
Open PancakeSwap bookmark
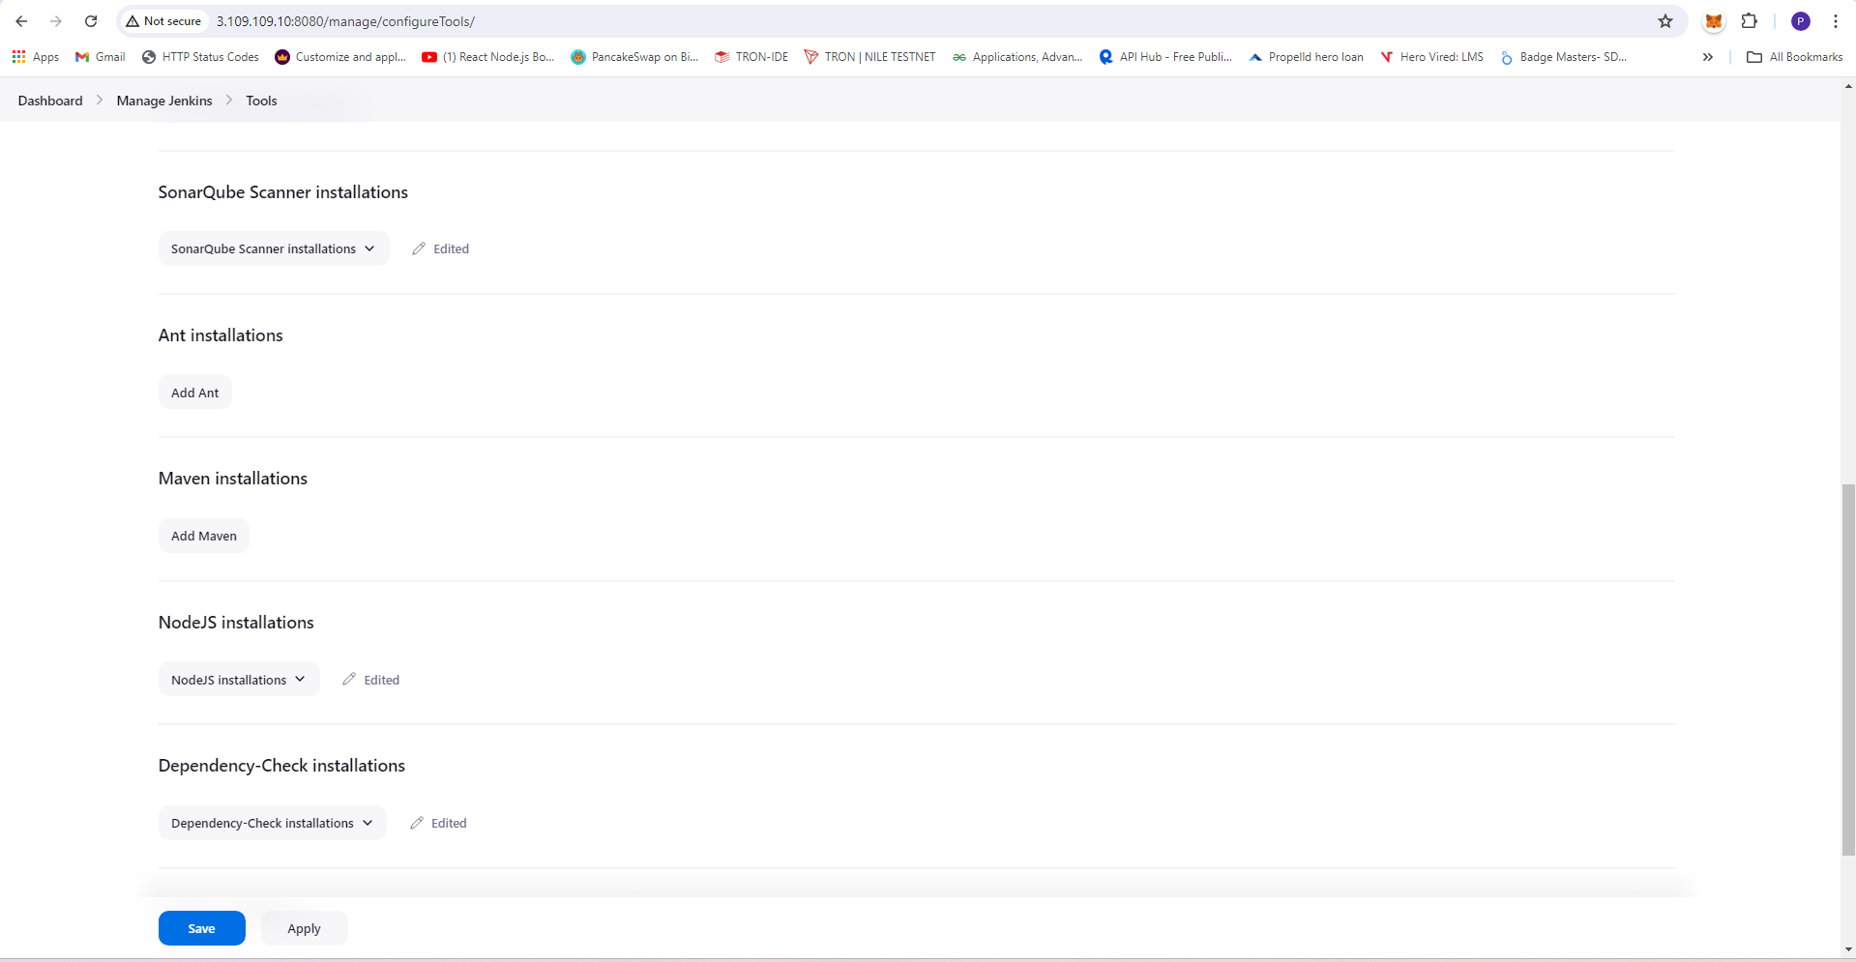tap(634, 57)
